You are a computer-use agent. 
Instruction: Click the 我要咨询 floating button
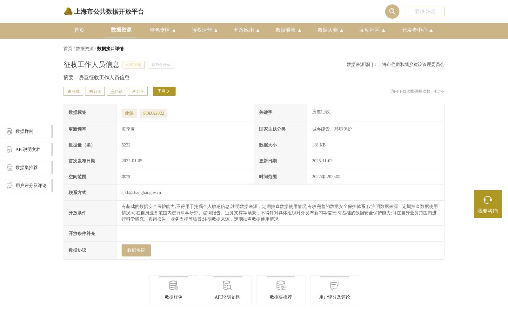[x=488, y=204]
